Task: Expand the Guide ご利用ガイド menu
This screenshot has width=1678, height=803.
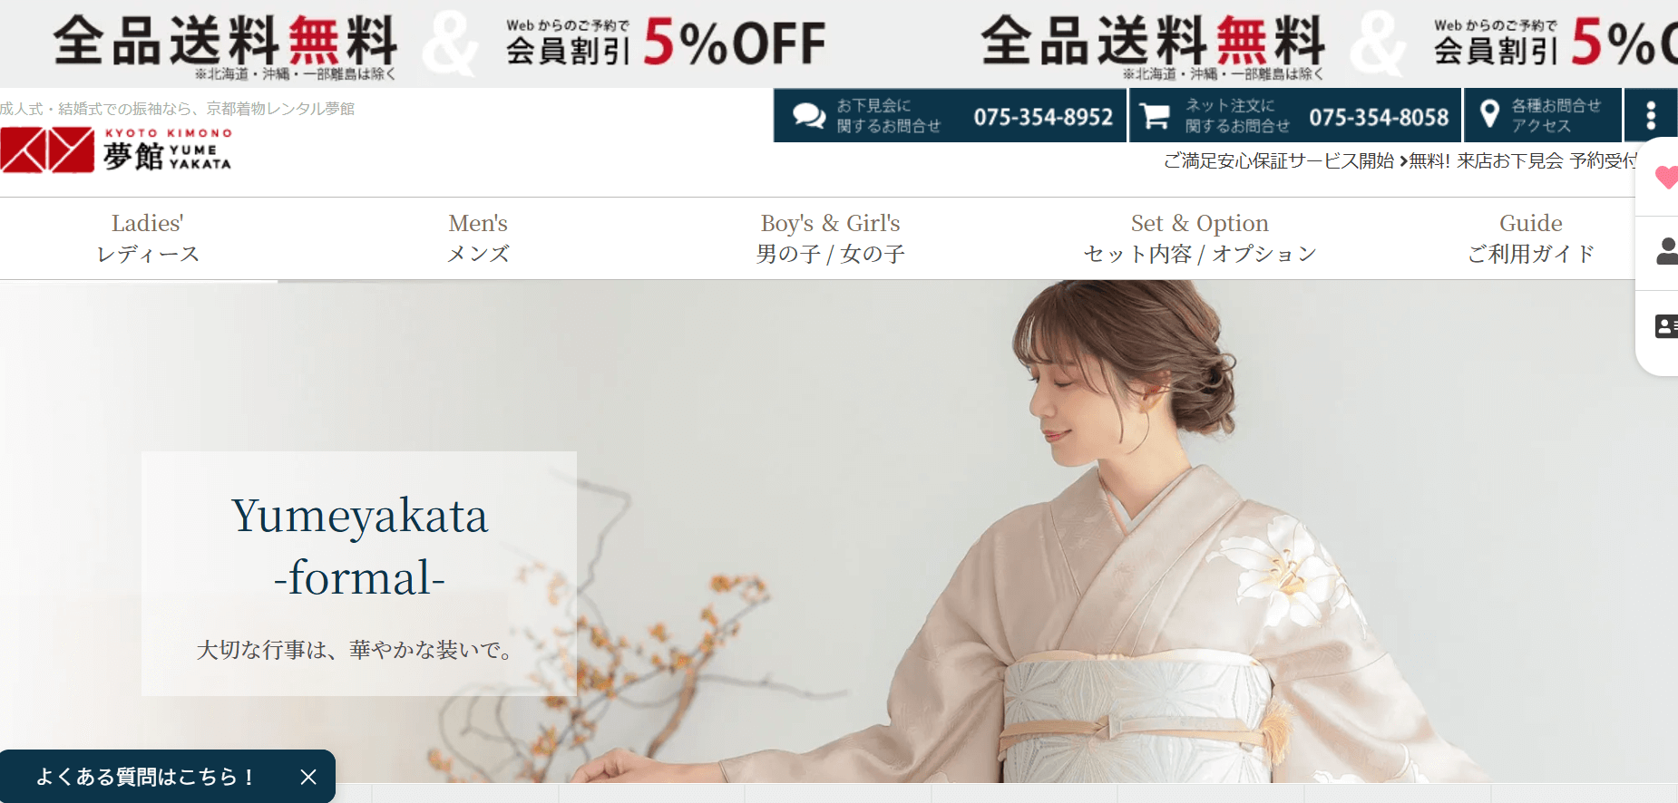Action: pyautogui.click(x=1531, y=238)
